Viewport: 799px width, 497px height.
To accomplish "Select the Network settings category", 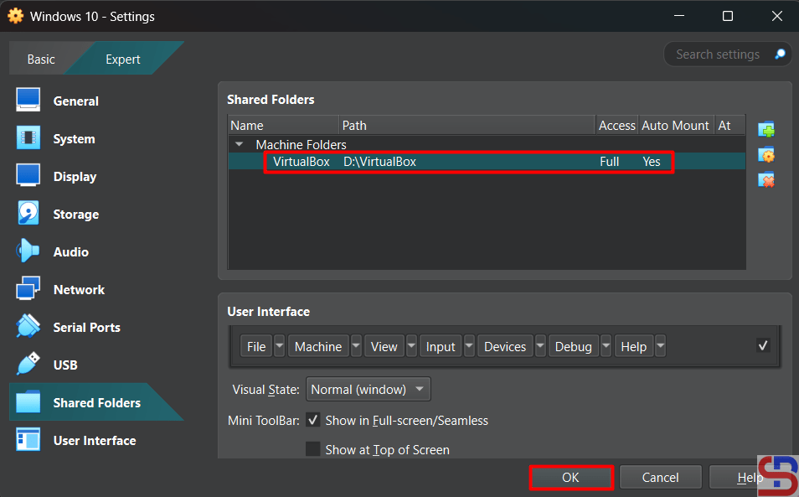I will [79, 290].
